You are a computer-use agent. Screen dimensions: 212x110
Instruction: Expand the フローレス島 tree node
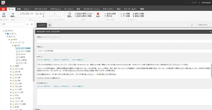(x=11, y=69)
